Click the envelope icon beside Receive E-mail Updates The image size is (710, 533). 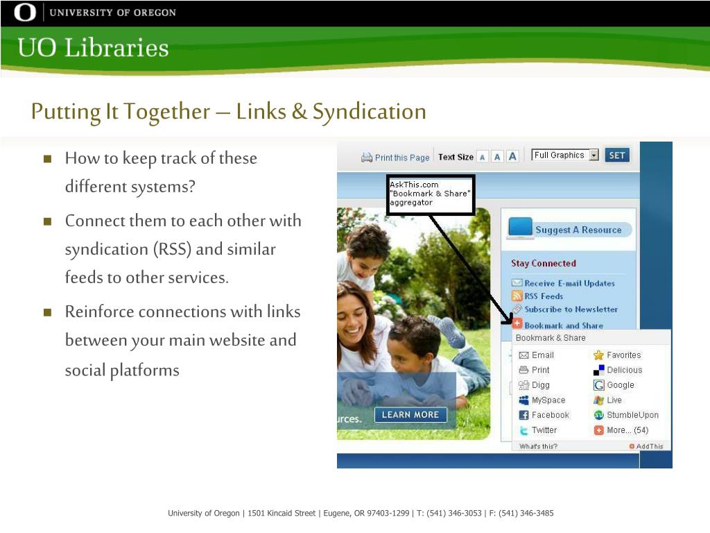point(517,283)
